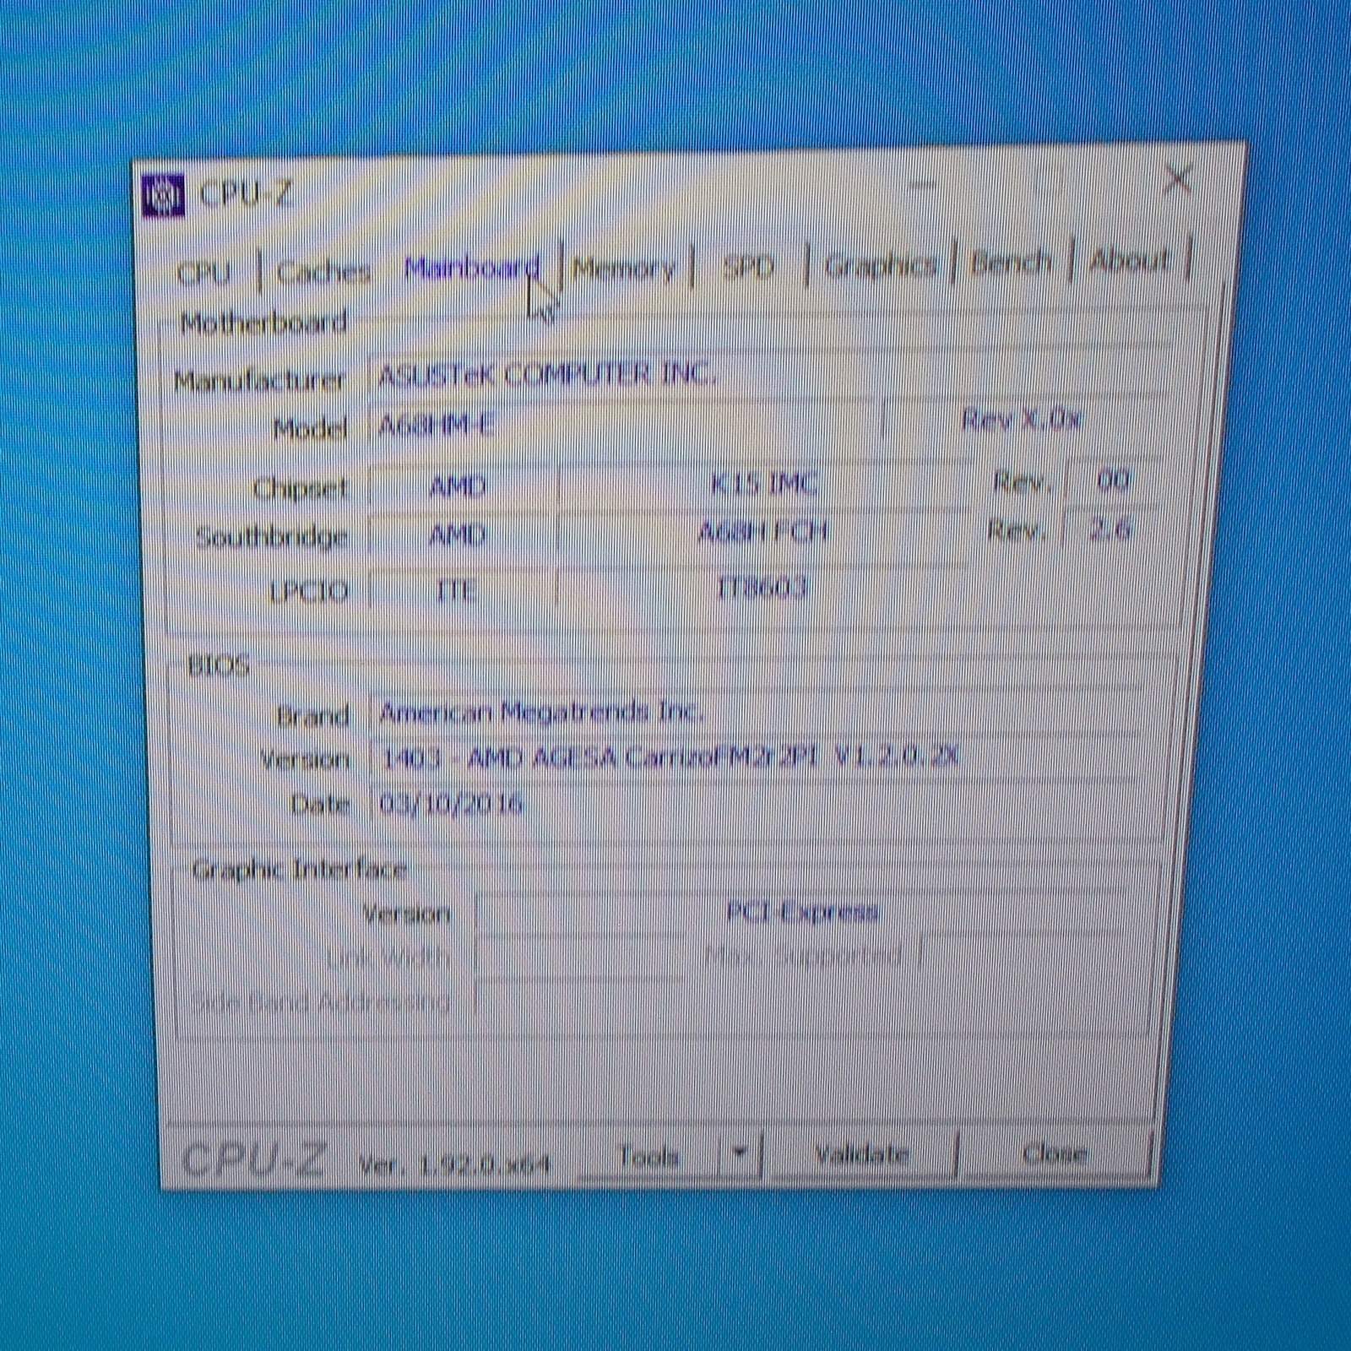
Task: Show the About tab
Action: point(1129,261)
